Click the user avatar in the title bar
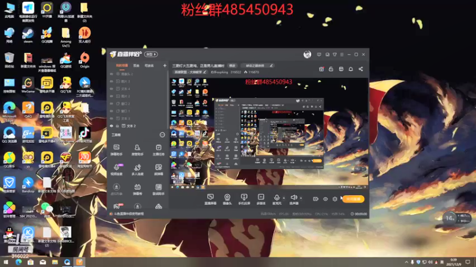476x267 pixels. pyautogui.click(x=307, y=55)
